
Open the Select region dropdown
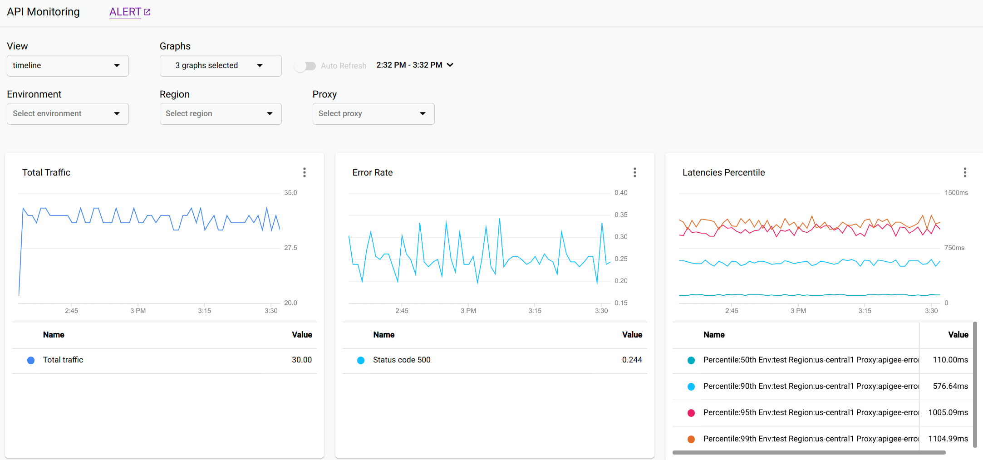tap(220, 113)
